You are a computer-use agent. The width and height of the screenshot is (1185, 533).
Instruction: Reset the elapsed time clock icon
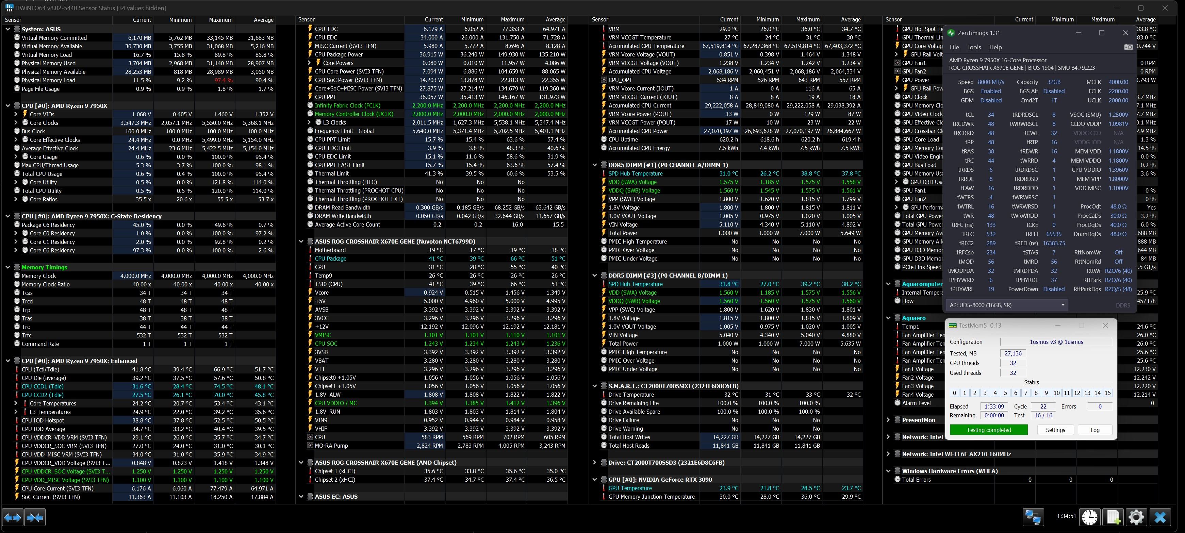pos(1089,517)
